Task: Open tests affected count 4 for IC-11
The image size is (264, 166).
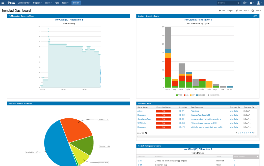Action: (235, 161)
